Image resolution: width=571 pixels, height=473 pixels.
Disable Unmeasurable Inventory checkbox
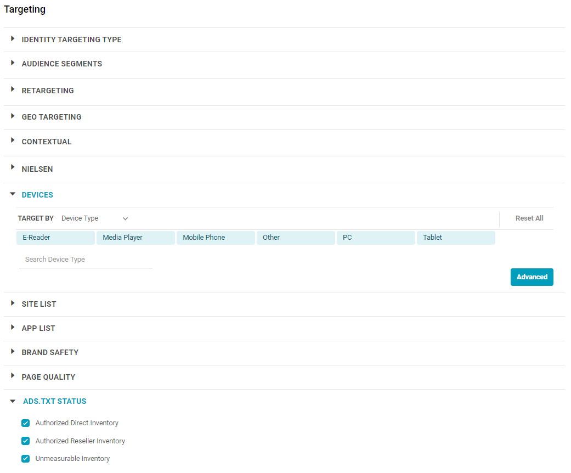tap(25, 459)
